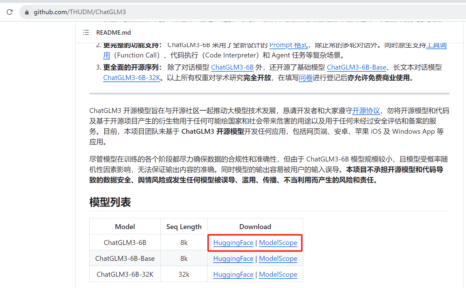
Task: Open the ChatGLM3-6B-32K link in paragraph
Action: [132, 78]
